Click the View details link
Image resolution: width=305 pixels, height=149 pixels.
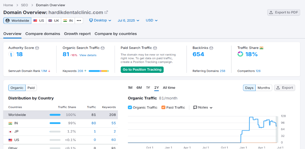point(88,55)
